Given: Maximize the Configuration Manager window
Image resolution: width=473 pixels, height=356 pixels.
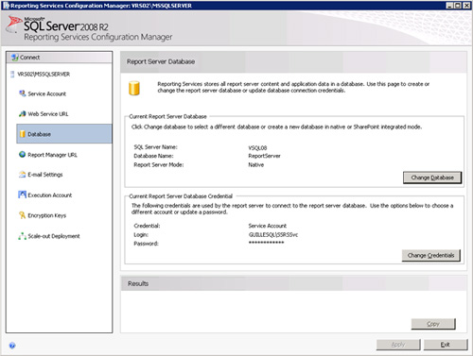Looking at the screenshot, I should (458, 6).
